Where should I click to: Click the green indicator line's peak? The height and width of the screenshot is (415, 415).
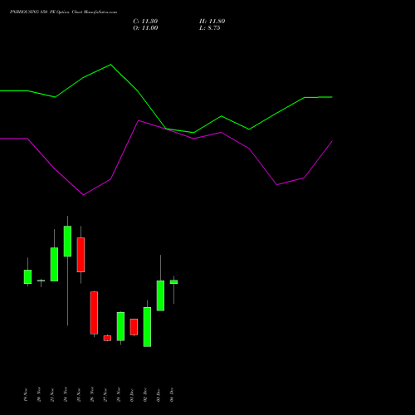click(x=110, y=65)
